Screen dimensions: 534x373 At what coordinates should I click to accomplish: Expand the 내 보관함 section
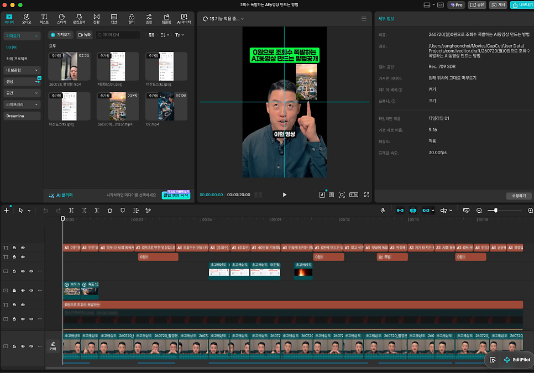pyautogui.click(x=22, y=70)
